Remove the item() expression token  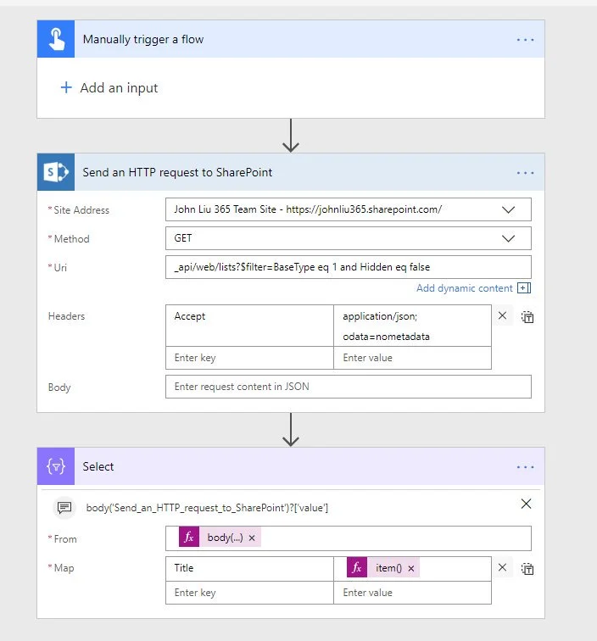[410, 569]
